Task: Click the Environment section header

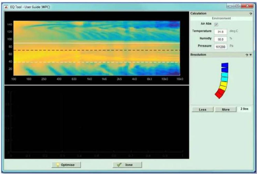Action: click(221, 18)
